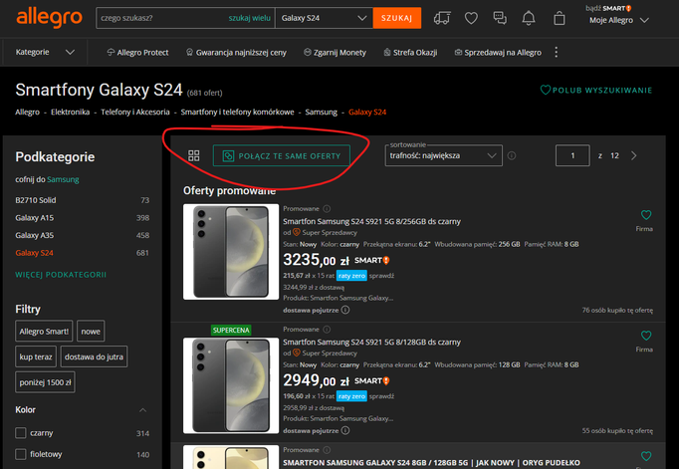Check the fioletowy color filter
Viewport: 679px width, 469px height.
[21, 455]
